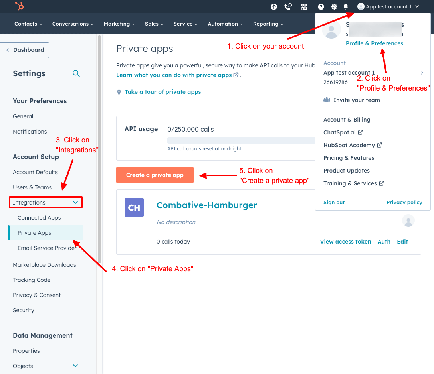Click the Training & Services external link icon

381,183
